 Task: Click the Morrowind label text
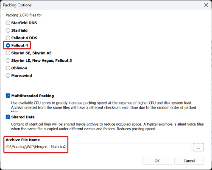click(x=22, y=76)
